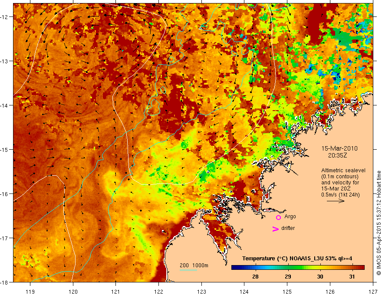
Task: Click the latitude axis label '-18'
Action: [x=5, y=282]
